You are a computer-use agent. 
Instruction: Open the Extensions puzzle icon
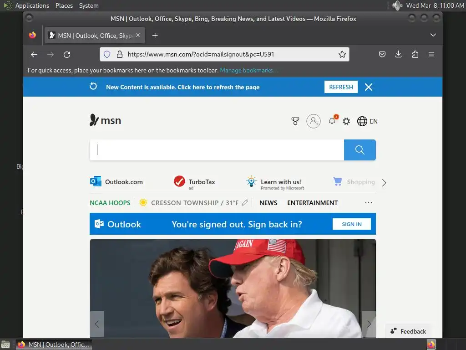pos(415,54)
